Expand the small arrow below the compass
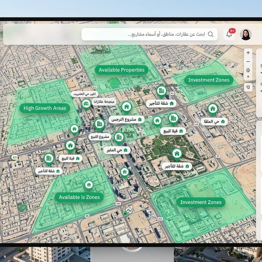Viewport: 262px width, 262px height. point(248,76)
